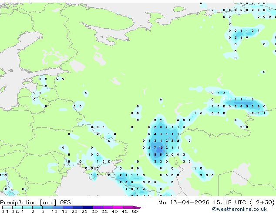Click the 'Mo 13-04-2026' date text

(x=184, y=203)
